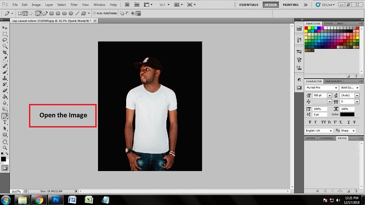The height and width of the screenshot is (205, 365).
Task: Select the Horizontal Type tool
Action: [5, 122]
